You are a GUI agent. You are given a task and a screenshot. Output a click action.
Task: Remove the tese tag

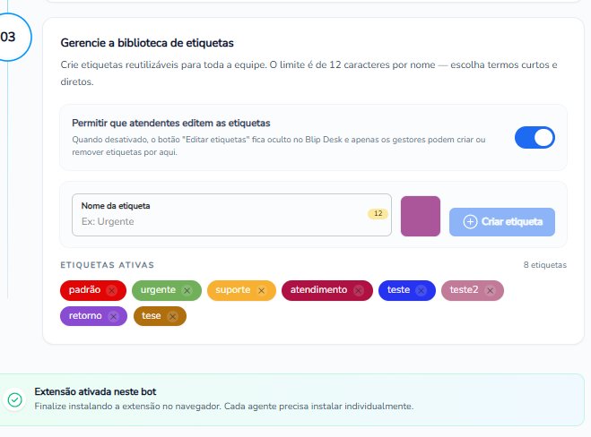point(172,316)
